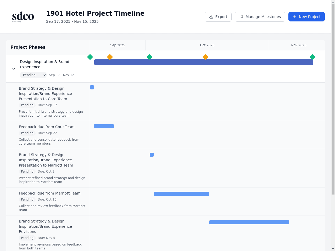Click the Export button

point(218,17)
